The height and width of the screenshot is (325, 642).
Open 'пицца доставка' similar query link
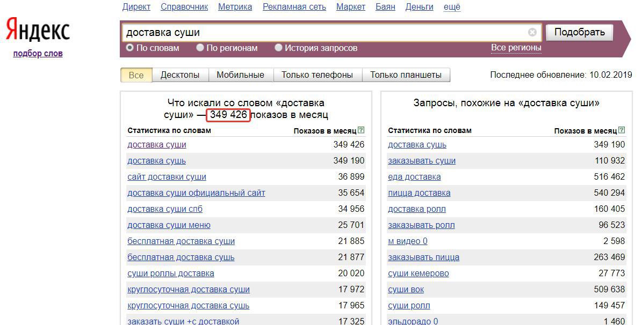coord(419,193)
